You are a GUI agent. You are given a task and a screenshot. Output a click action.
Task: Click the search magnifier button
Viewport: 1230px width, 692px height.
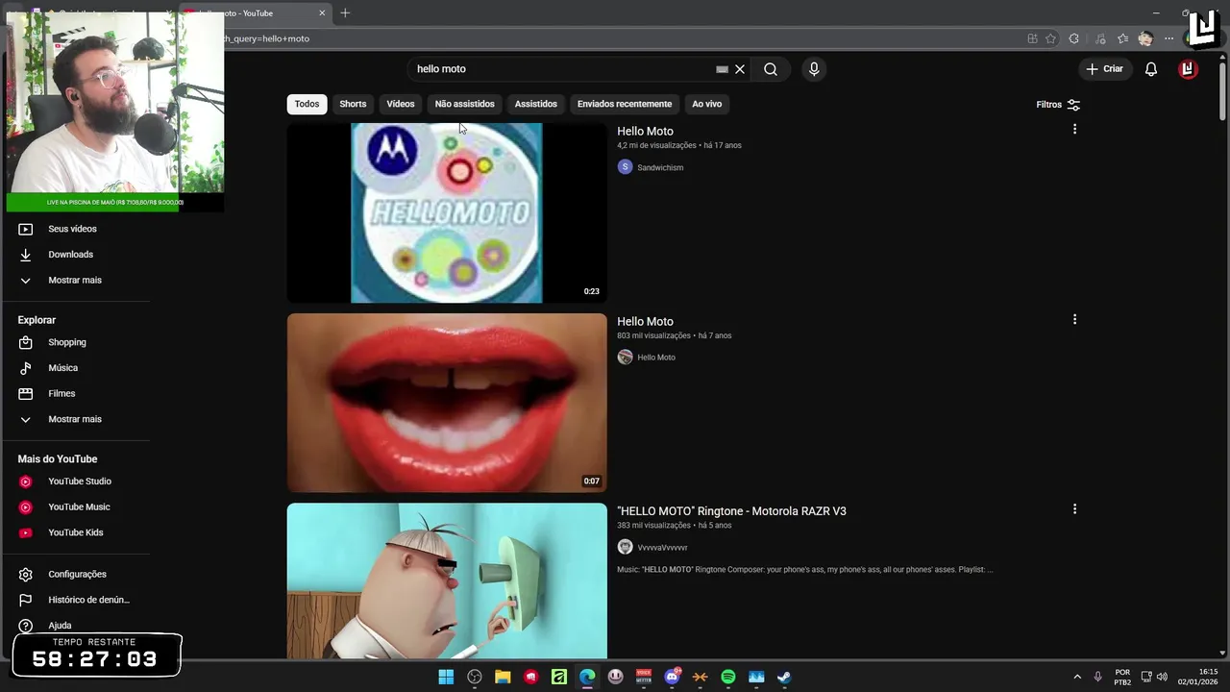(770, 69)
